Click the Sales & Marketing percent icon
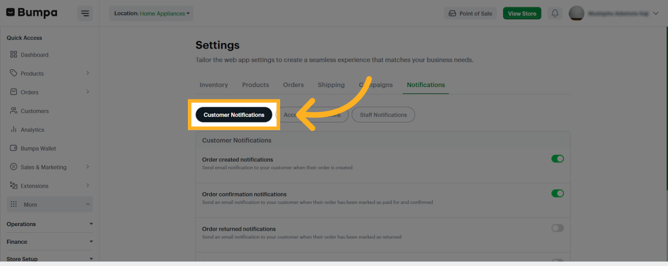The height and width of the screenshot is (266, 668). tap(14, 167)
